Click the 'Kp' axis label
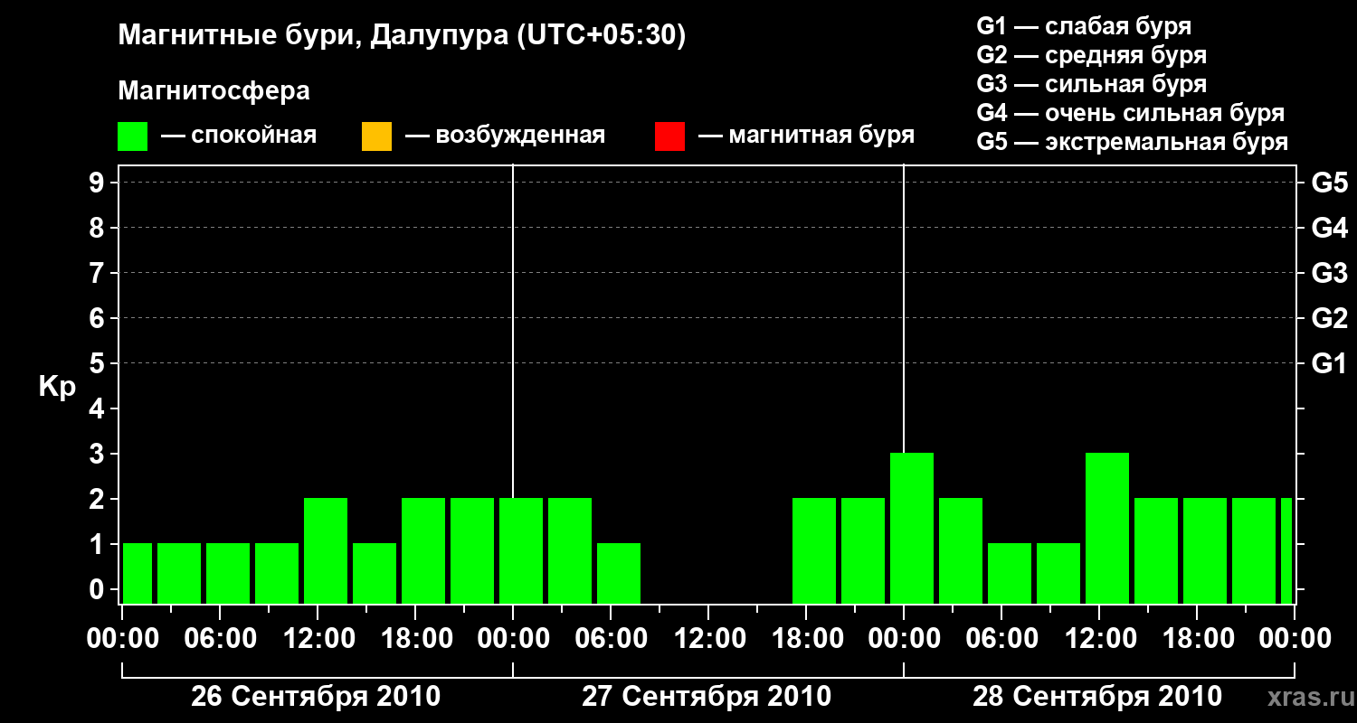 point(57,387)
